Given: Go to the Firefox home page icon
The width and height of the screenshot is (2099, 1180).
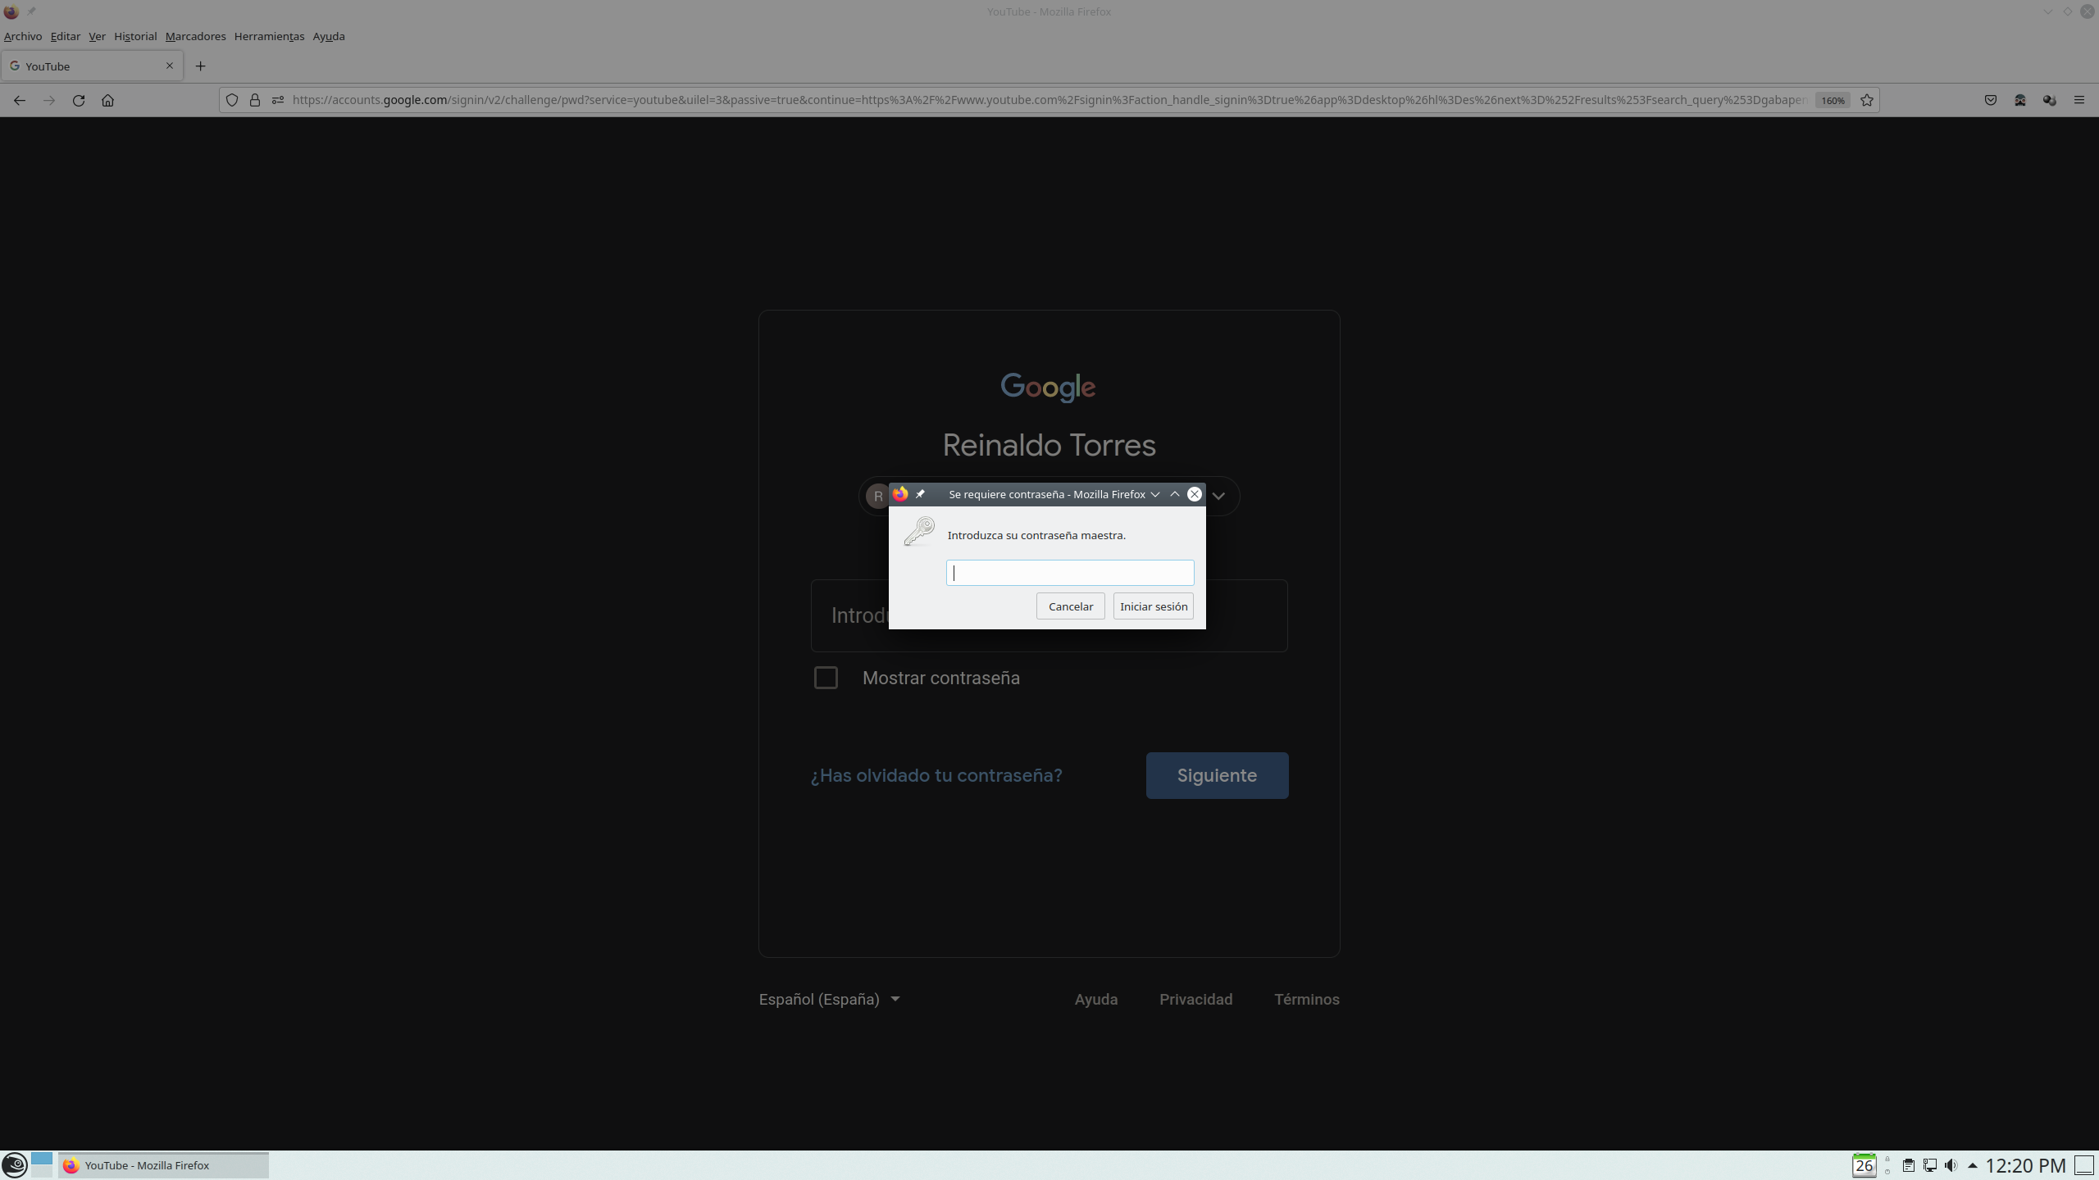Looking at the screenshot, I should click(x=107, y=100).
